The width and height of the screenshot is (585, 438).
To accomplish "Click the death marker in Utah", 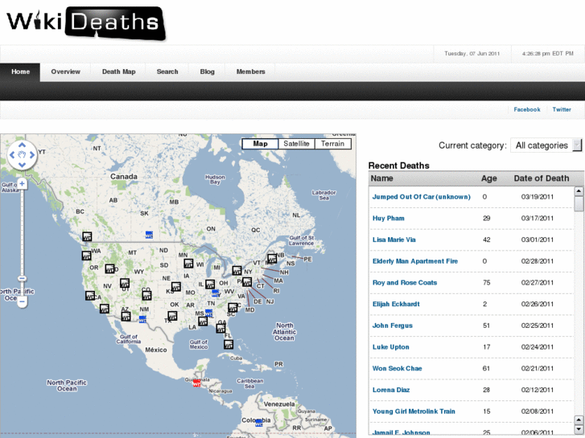I will click(125, 284).
